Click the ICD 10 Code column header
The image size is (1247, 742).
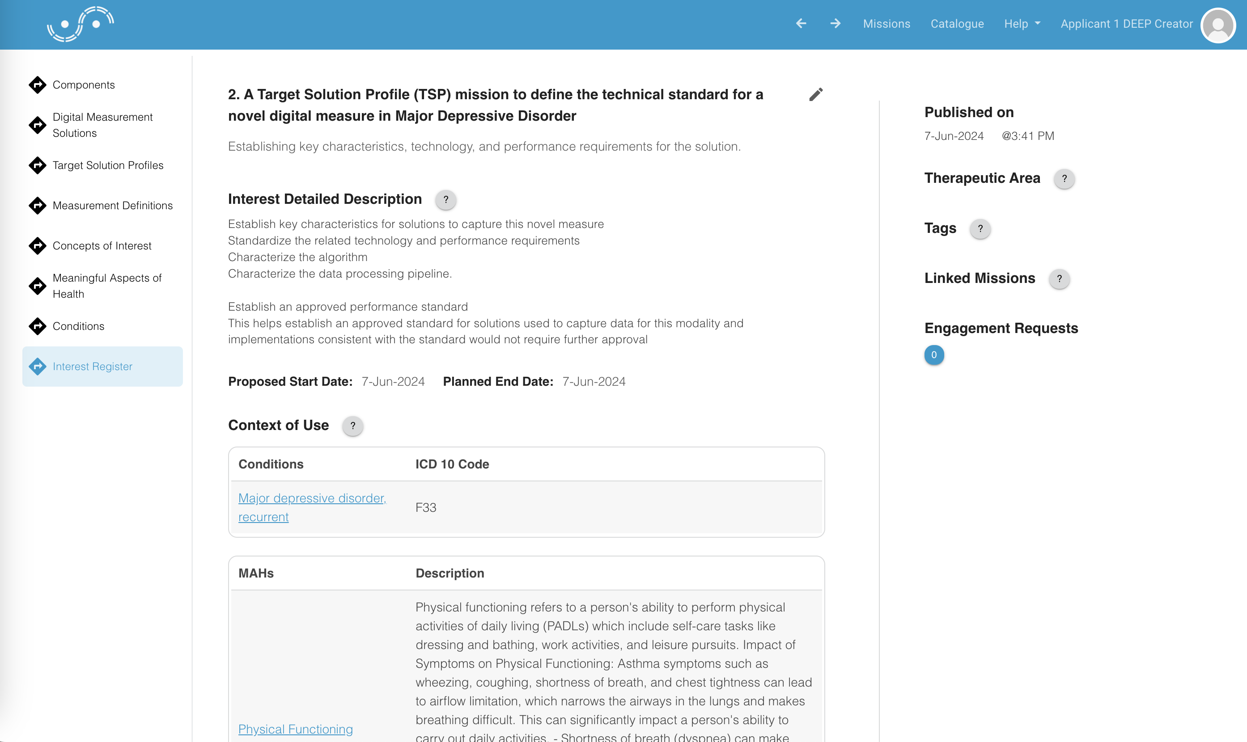point(452,464)
